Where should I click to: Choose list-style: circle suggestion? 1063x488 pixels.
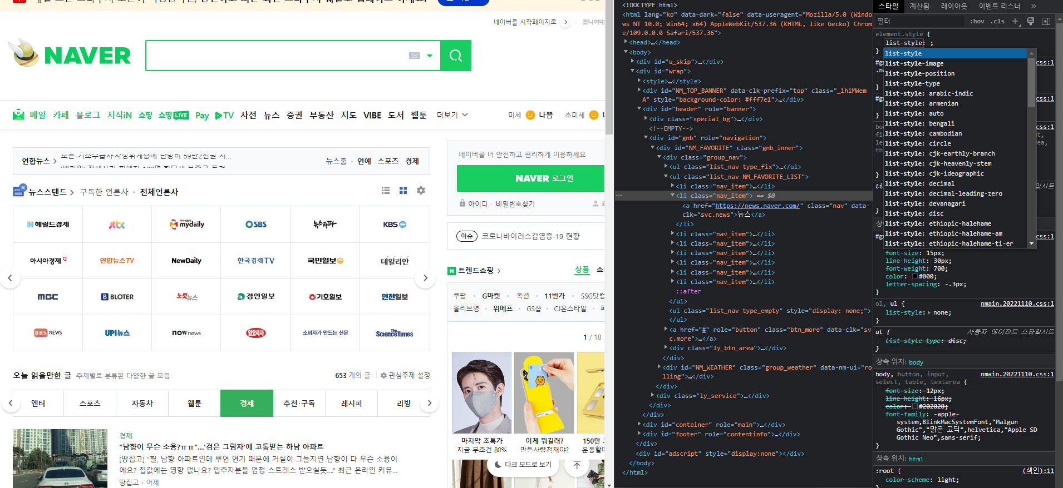955,143
